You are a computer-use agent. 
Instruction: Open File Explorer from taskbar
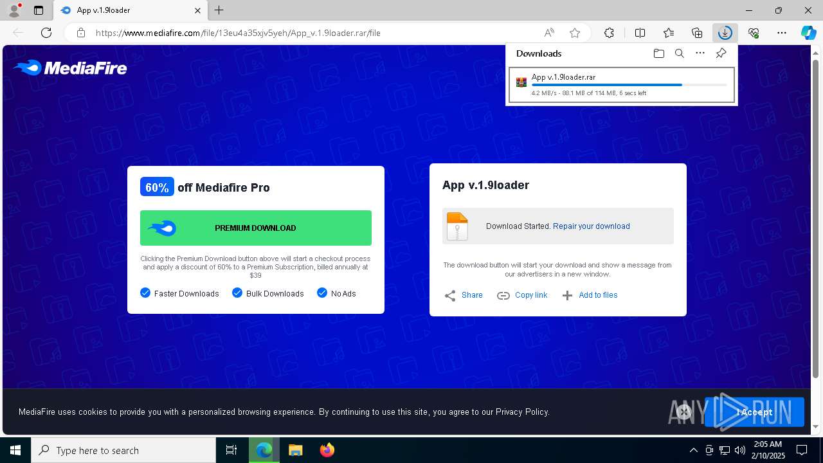pos(295,450)
